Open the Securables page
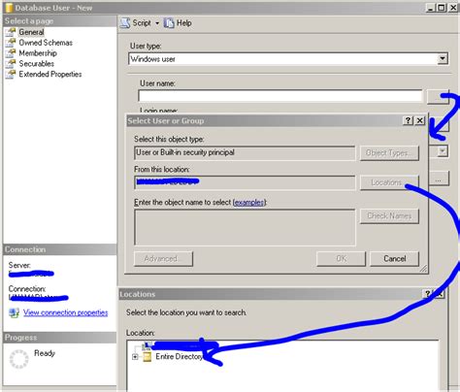 point(37,64)
